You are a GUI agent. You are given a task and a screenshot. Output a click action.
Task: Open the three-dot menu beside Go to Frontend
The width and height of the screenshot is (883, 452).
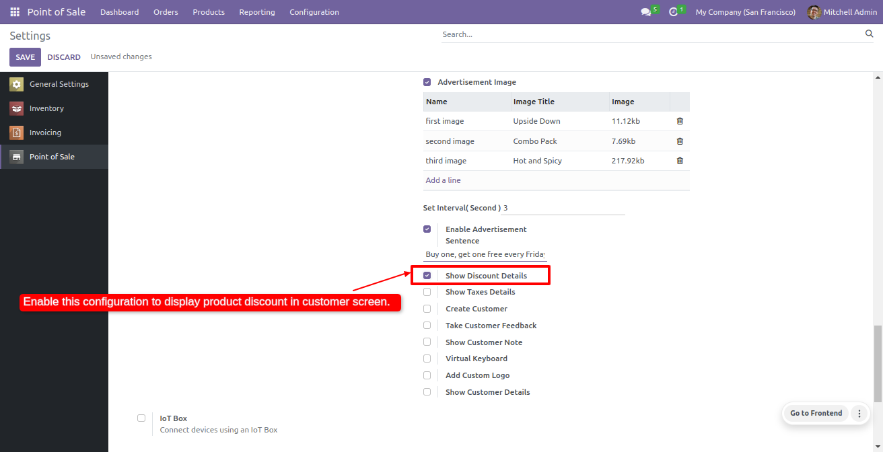pyautogui.click(x=859, y=414)
